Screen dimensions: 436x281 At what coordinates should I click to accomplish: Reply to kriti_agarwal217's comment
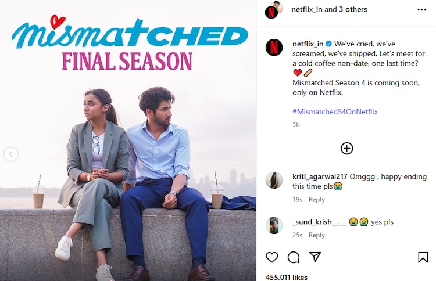tap(317, 199)
